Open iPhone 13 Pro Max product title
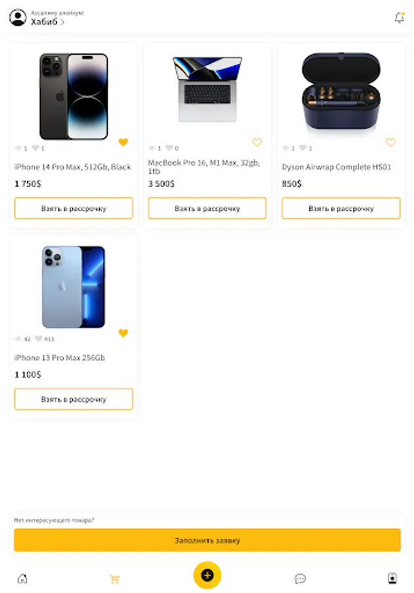The image size is (414, 593). (x=60, y=358)
